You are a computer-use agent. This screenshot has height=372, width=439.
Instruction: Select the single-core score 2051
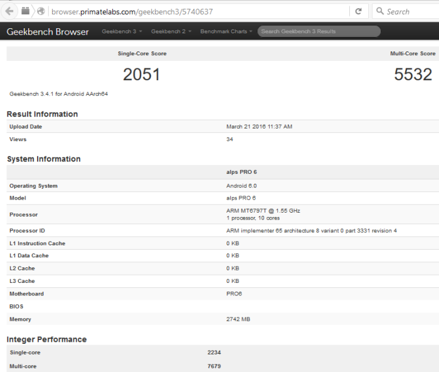141,75
